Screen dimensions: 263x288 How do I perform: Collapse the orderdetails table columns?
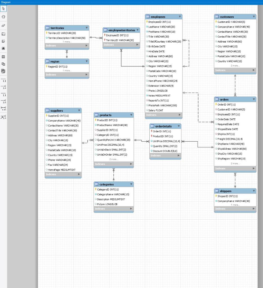(x=179, y=126)
